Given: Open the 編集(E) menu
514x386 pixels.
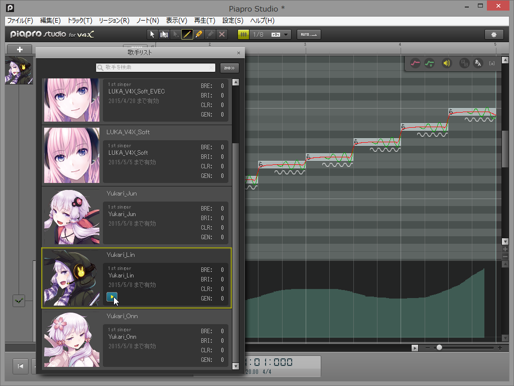Looking at the screenshot, I should click(50, 21).
